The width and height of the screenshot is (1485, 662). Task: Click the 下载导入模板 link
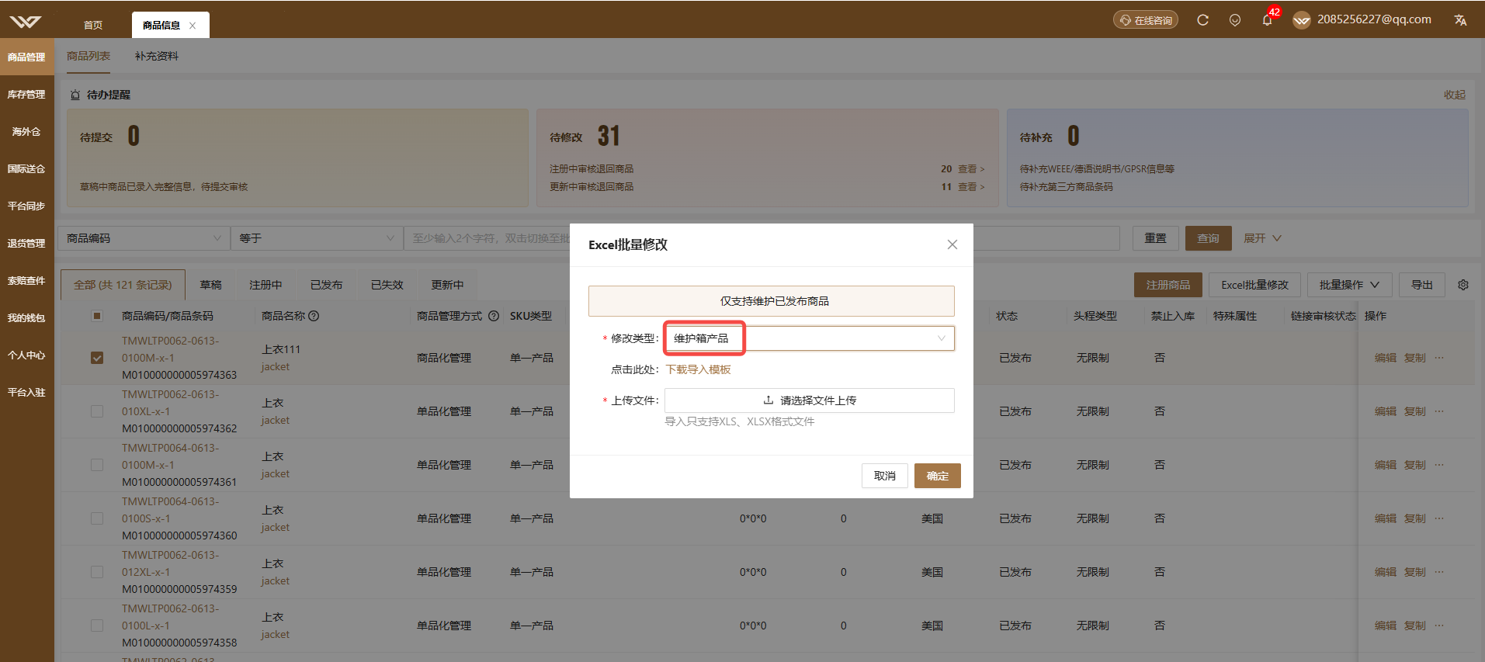click(699, 369)
